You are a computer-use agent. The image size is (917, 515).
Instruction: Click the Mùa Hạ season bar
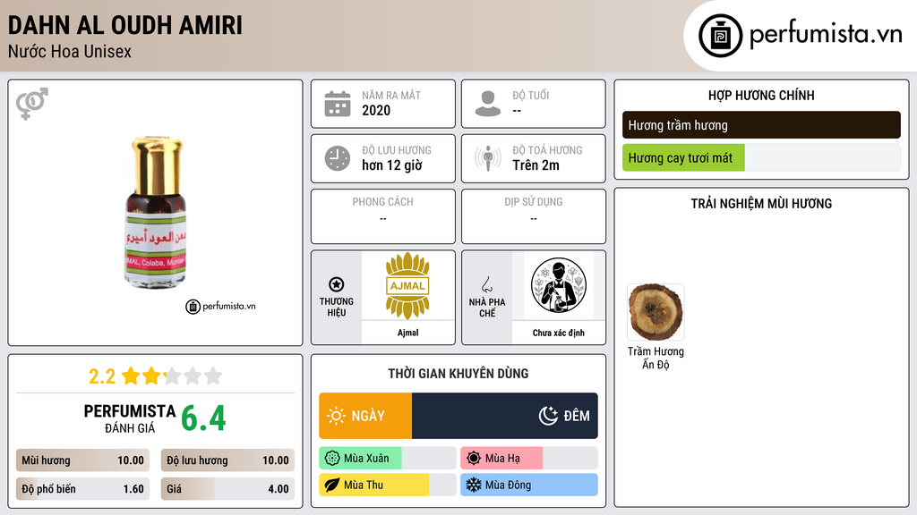[x=529, y=459]
